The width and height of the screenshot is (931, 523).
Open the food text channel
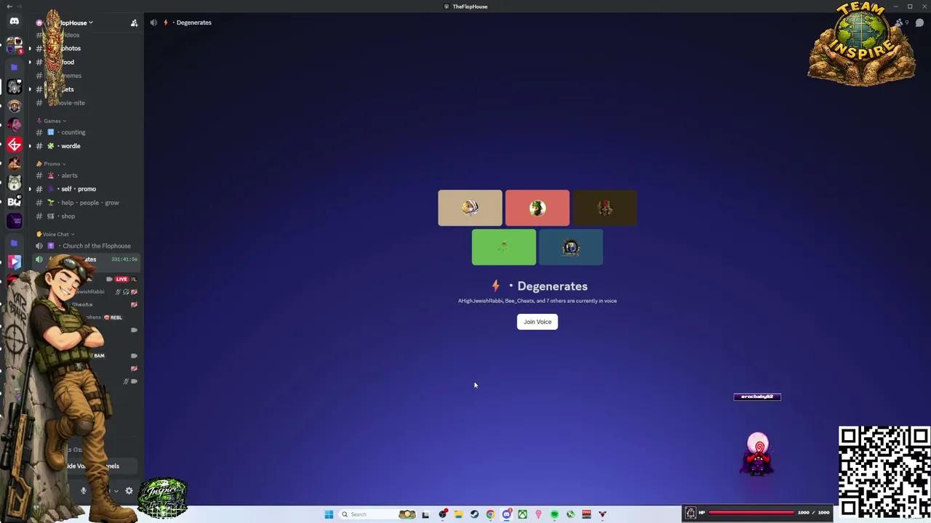pyautogui.click(x=68, y=62)
